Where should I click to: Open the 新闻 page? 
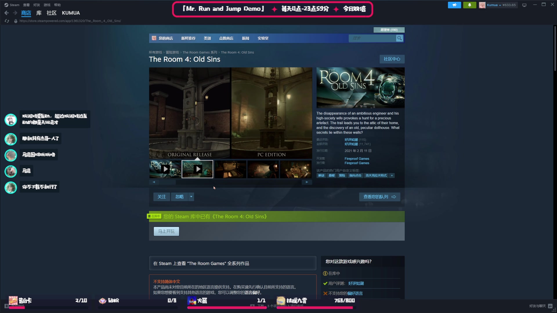click(x=245, y=38)
